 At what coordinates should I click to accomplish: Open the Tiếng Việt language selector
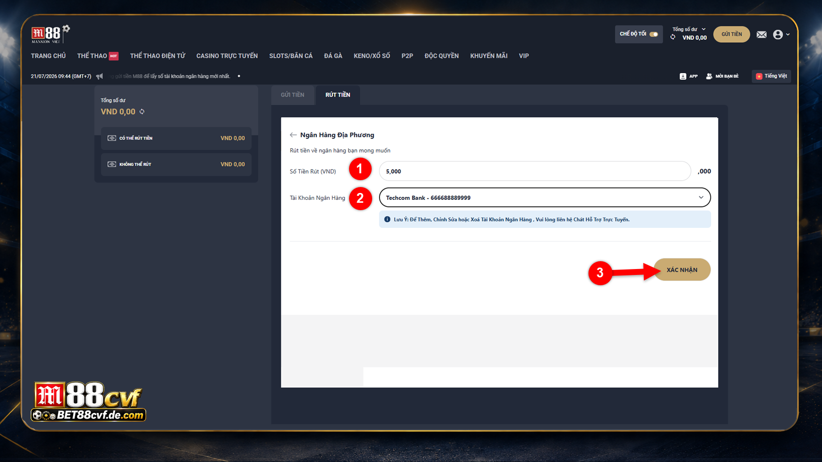pyautogui.click(x=771, y=76)
